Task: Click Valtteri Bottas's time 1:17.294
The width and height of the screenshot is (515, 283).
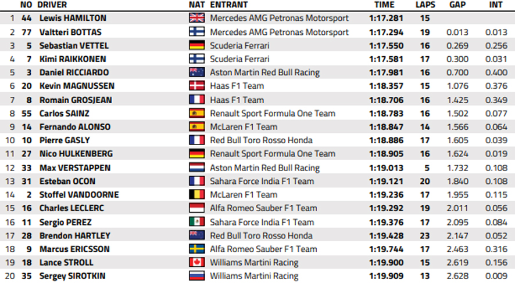Action: (386, 32)
